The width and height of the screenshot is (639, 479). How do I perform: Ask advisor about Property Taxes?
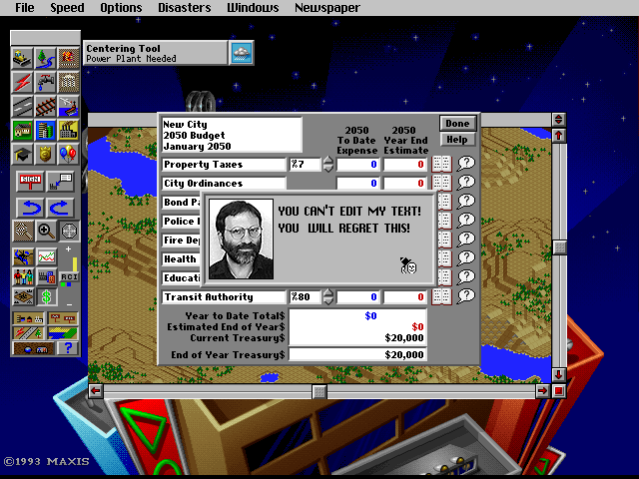tap(466, 164)
